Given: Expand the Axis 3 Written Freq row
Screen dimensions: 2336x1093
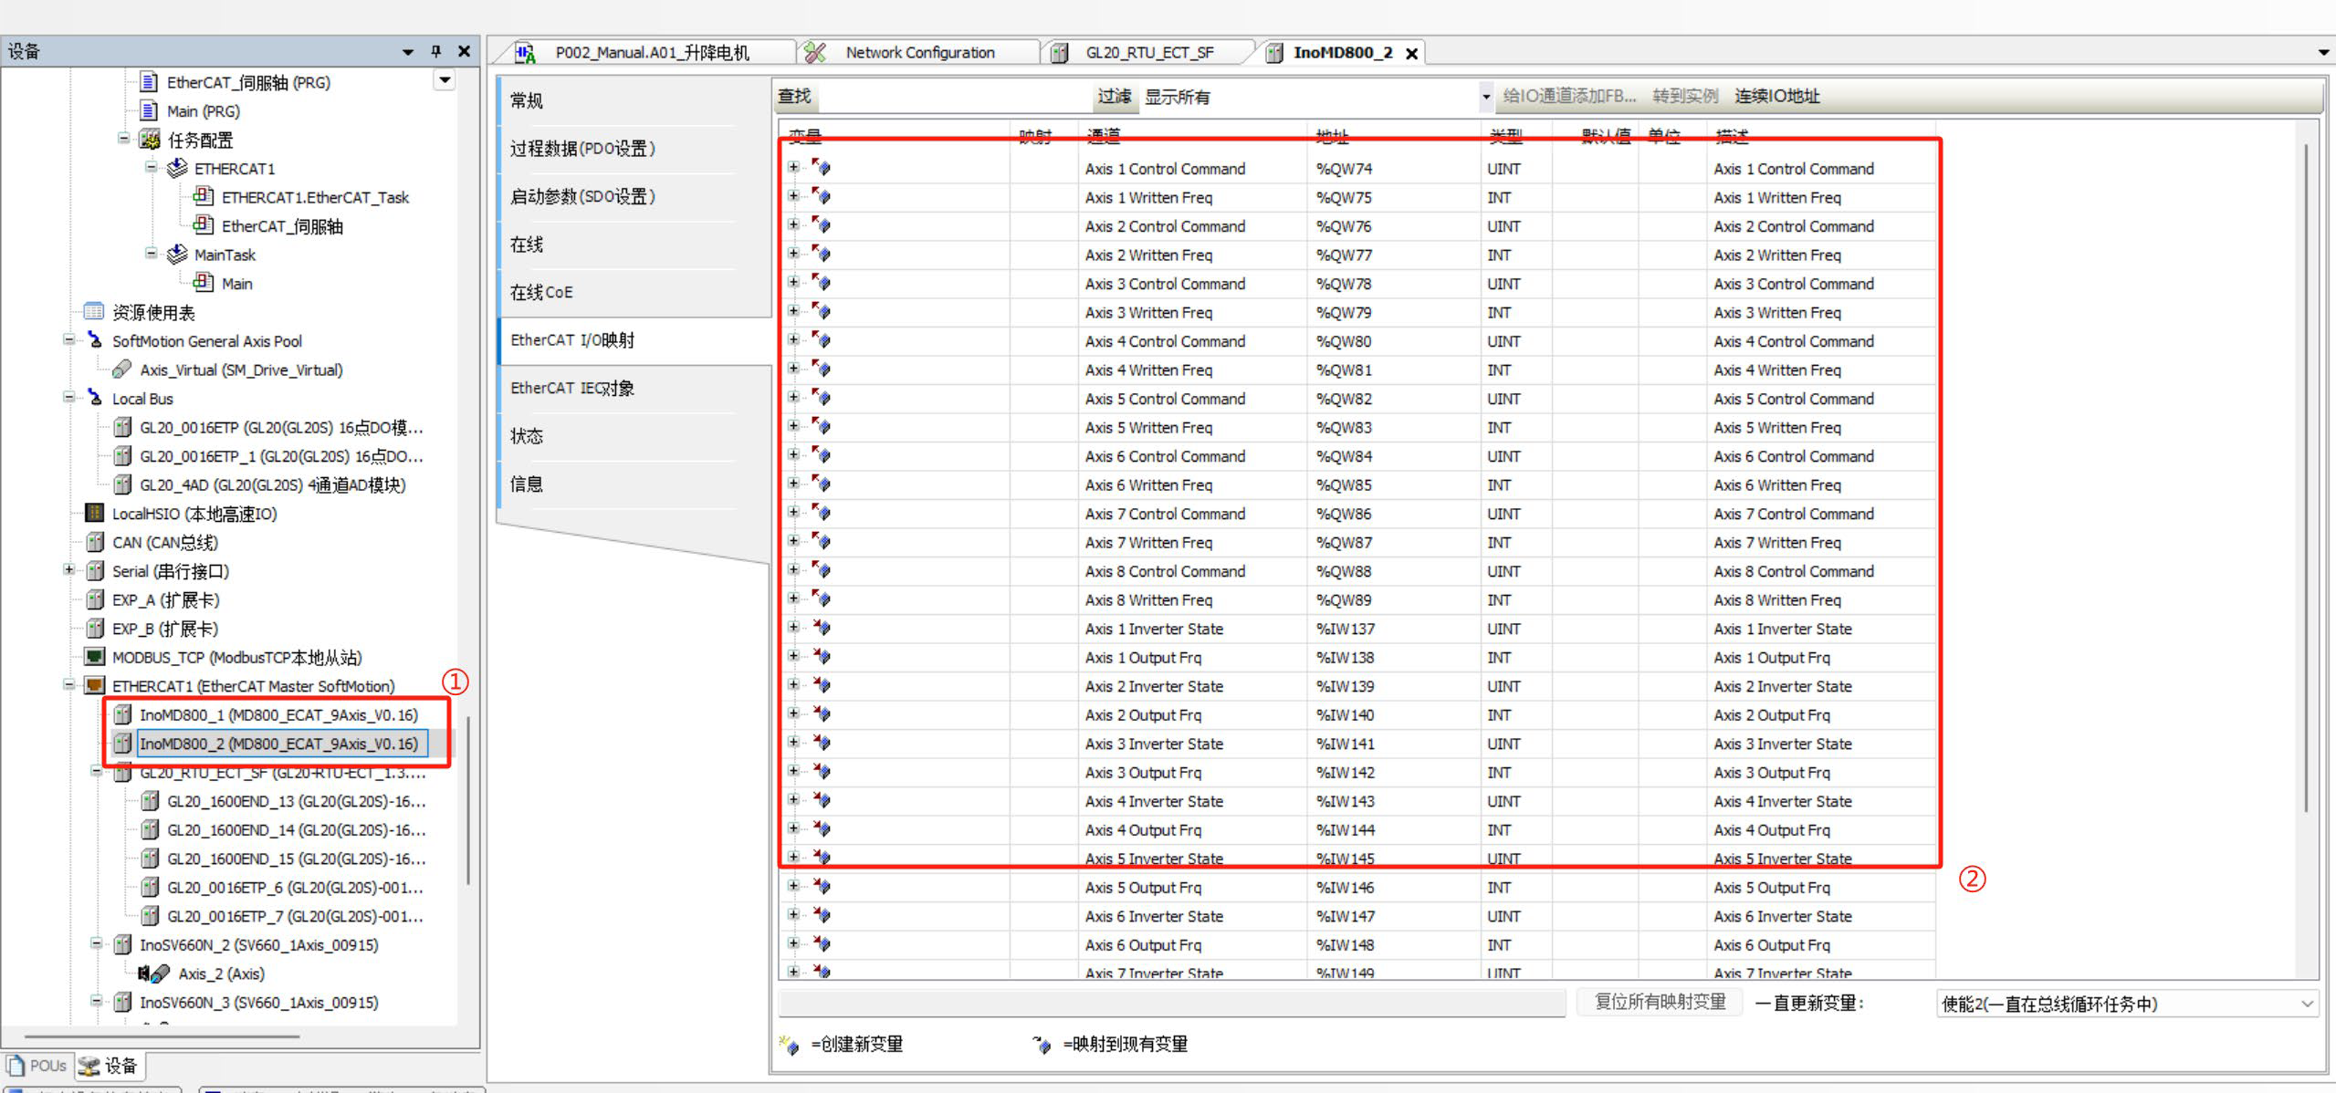Looking at the screenshot, I should click(793, 312).
